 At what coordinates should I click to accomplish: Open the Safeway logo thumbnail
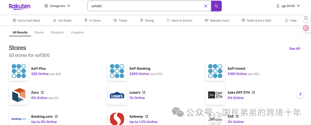[x=117, y=117]
